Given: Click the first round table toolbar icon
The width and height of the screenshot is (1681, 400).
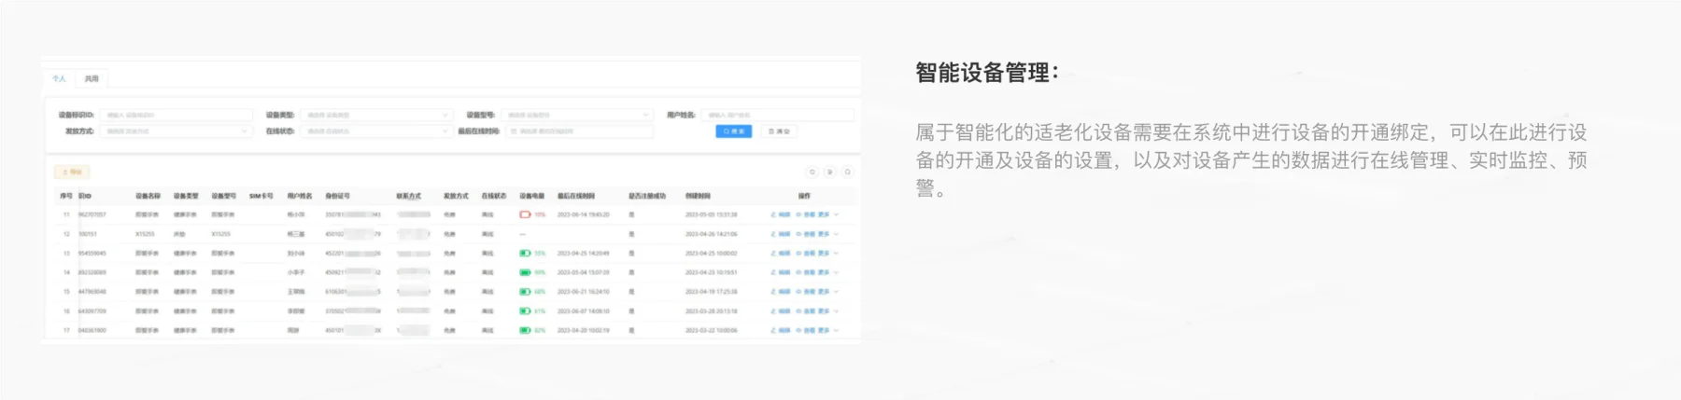Looking at the screenshot, I should click(x=812, y=172).
